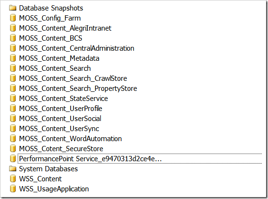Select the MOSS_Content_Search_PropertyStore database
This screenshot has height=199, width=268.
(x=78, y=88)
